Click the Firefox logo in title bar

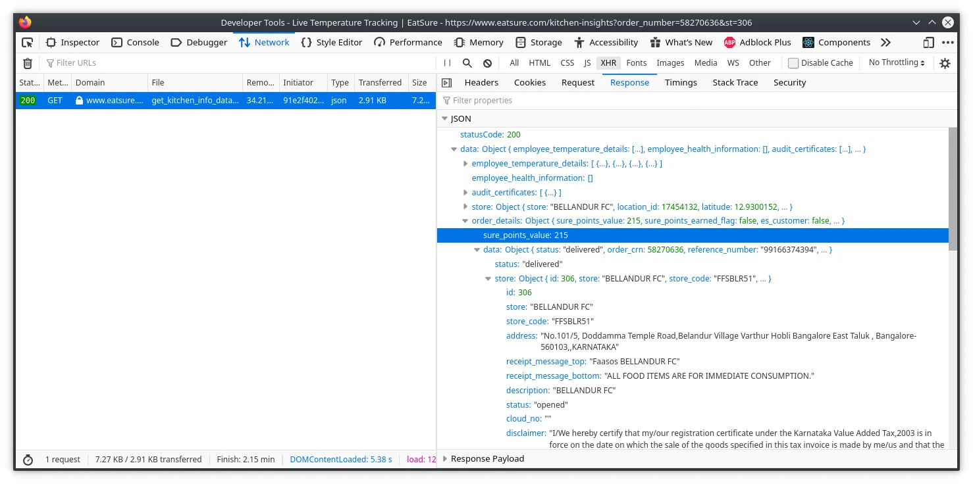pos(25,22)
